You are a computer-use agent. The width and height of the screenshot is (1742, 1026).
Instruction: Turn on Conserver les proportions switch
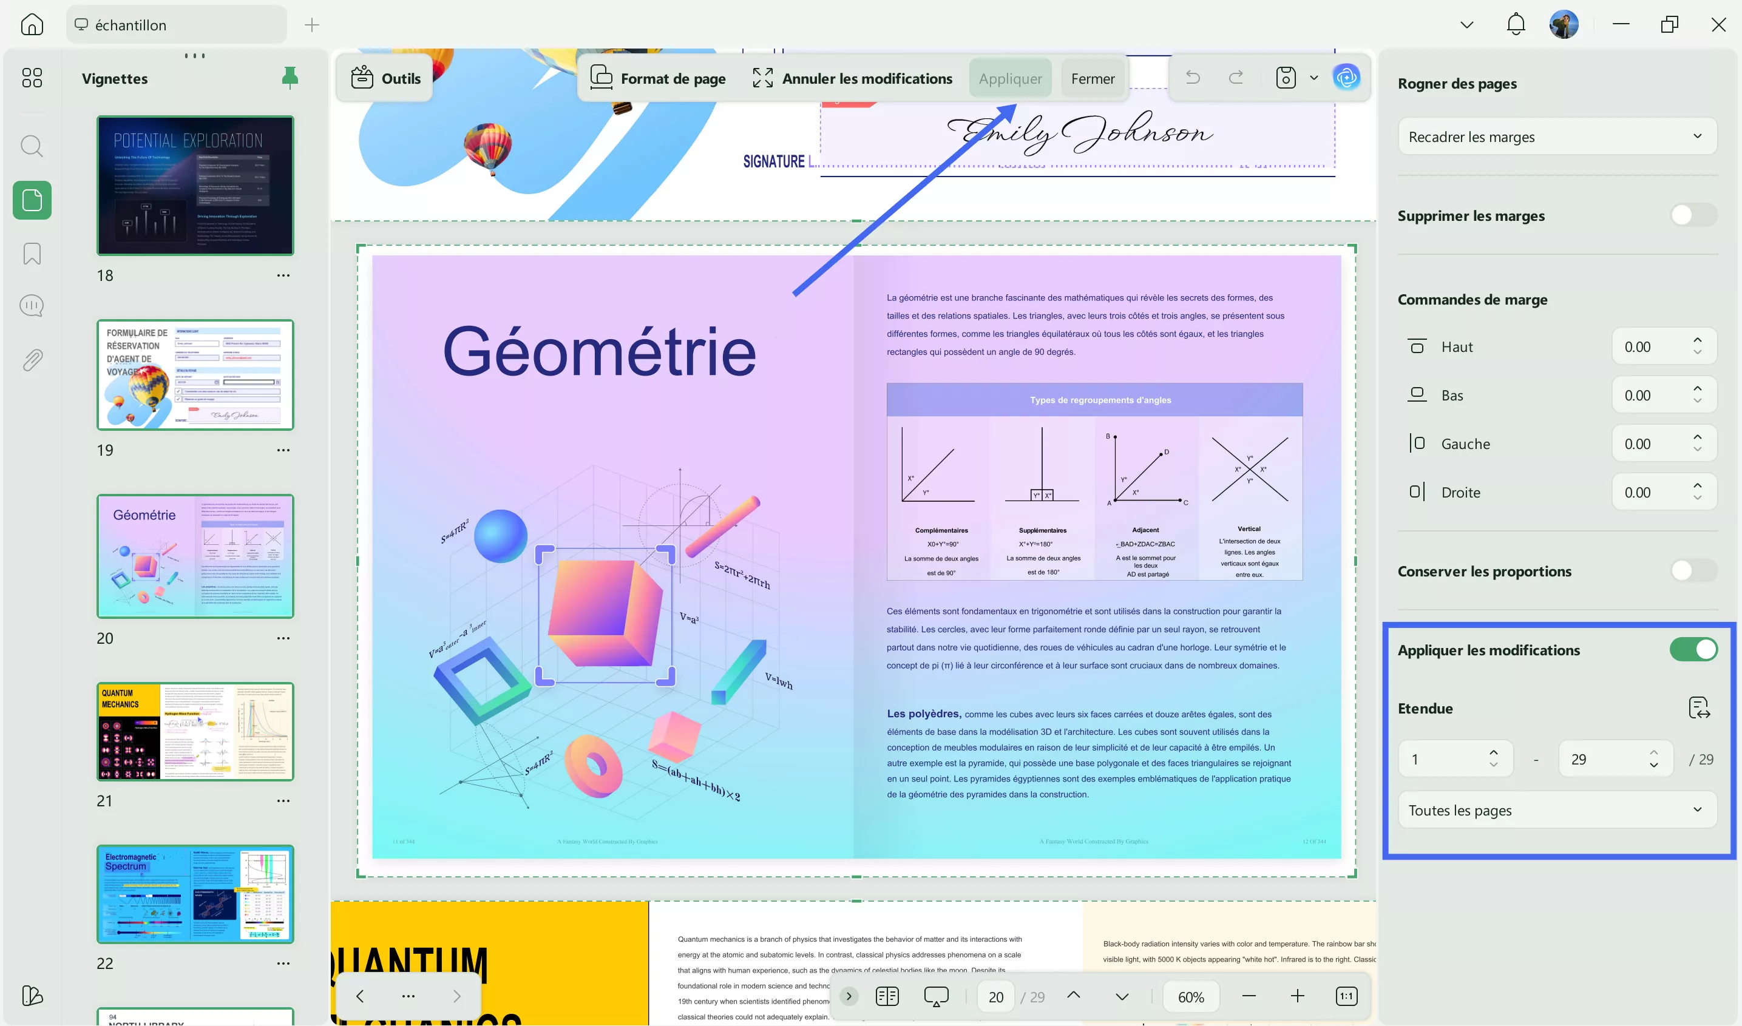1692,571
